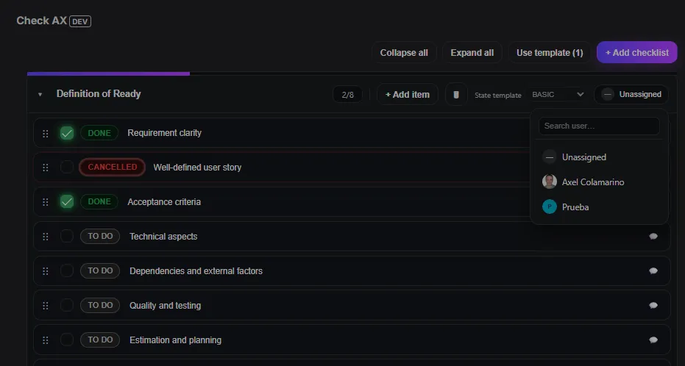Collapse the Definition of Ready checklist triangle
Screen dimensions: 685x366
click(40, 94)
